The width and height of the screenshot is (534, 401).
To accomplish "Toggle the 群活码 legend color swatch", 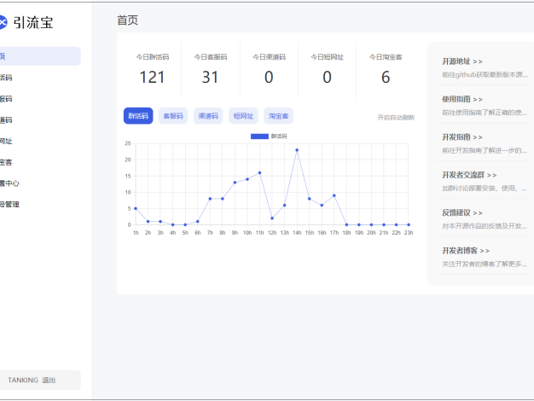I will (259, 137).
